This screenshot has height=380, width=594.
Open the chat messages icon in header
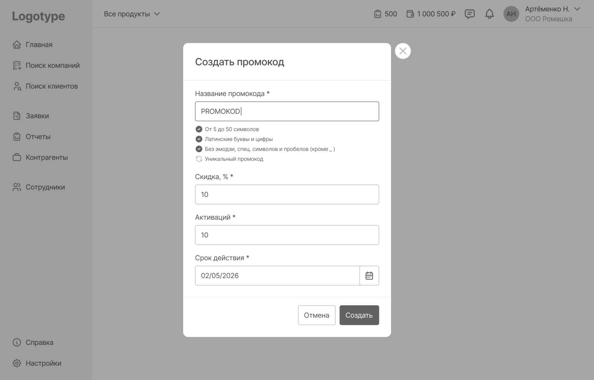[470, 14]
